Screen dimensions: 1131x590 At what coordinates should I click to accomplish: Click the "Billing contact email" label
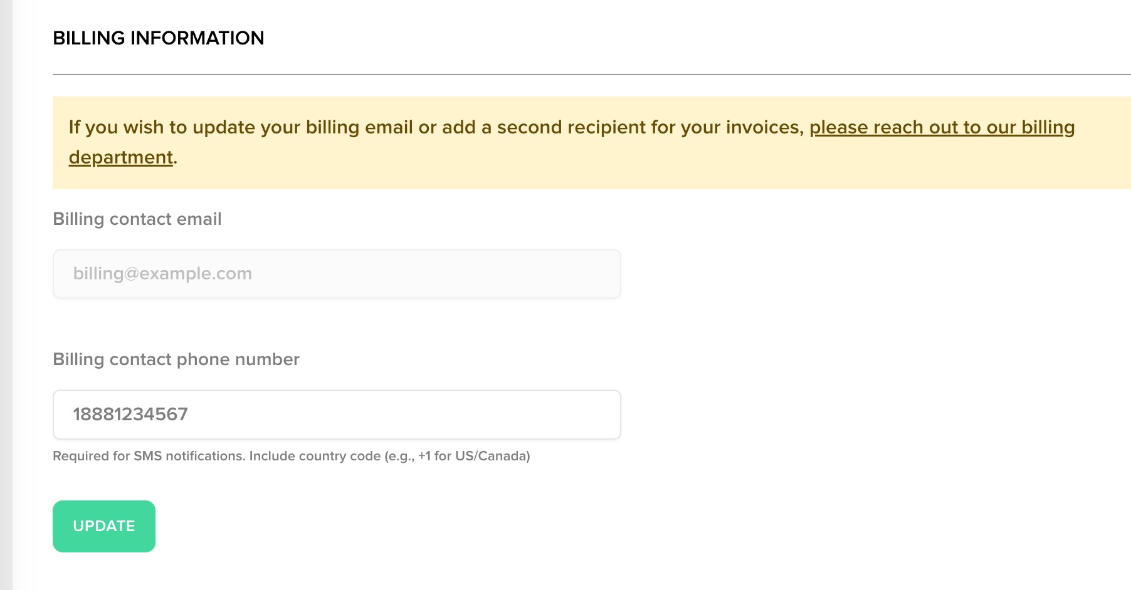pos(137,219)
